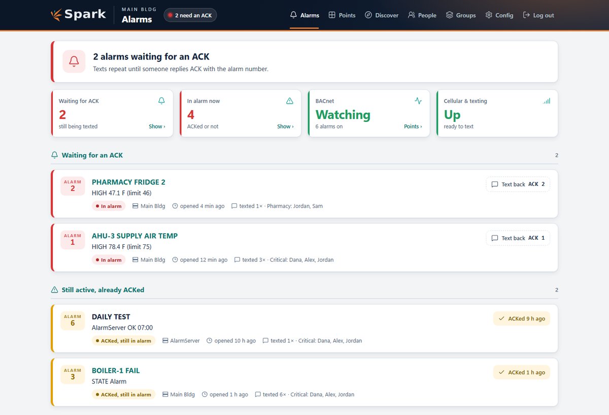Click the 2 need an ACK pill

click(190, 15)
